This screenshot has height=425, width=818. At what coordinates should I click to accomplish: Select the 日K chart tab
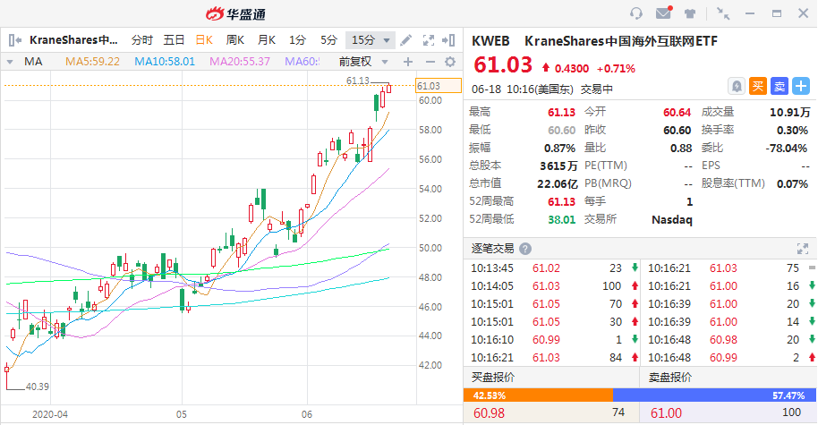pyautogui.click(x=204, y=40)
